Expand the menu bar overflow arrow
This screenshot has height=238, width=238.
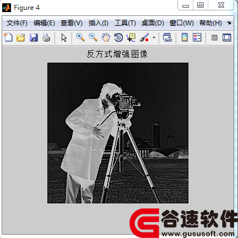pyautogui.click(x=229, y=23)
